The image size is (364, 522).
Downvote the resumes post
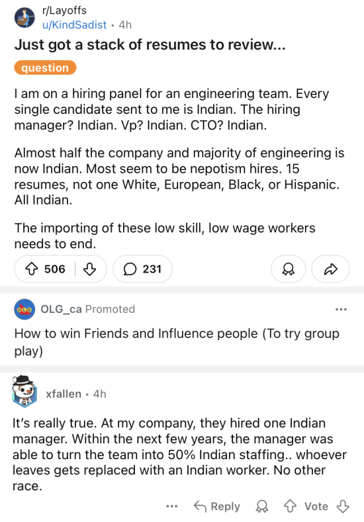(x=89, y=269)
